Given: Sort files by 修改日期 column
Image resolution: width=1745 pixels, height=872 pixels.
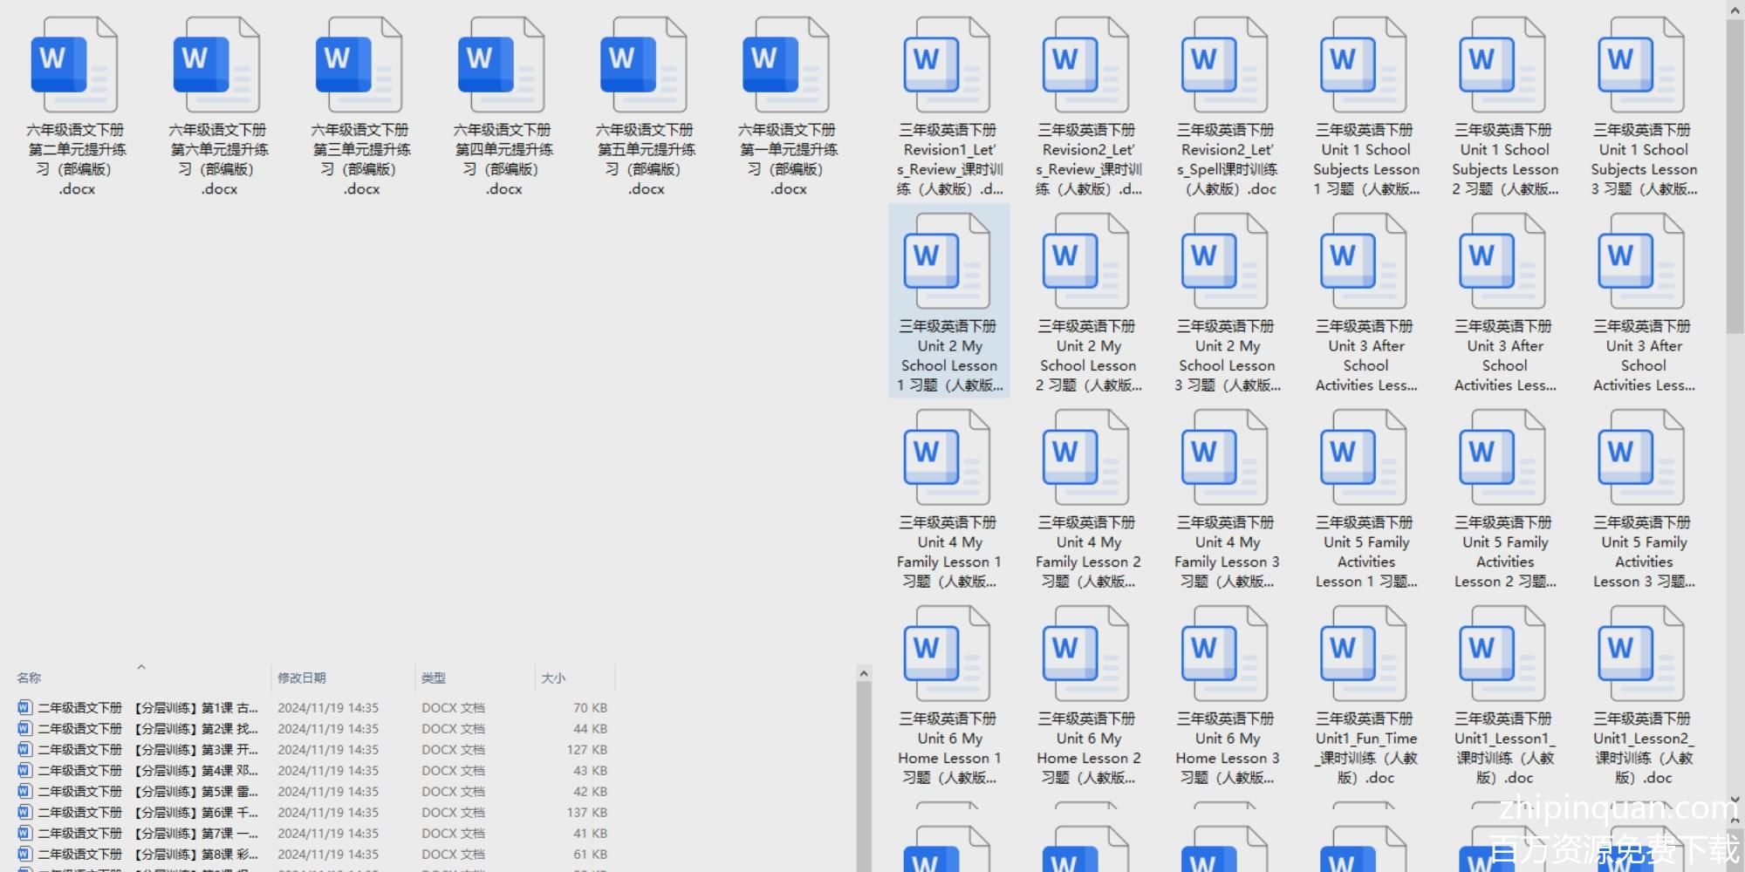Looking at the screenshot, I should [x=302, y=678].
